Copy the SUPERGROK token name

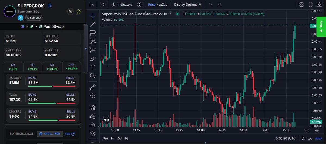pos(49,6)
